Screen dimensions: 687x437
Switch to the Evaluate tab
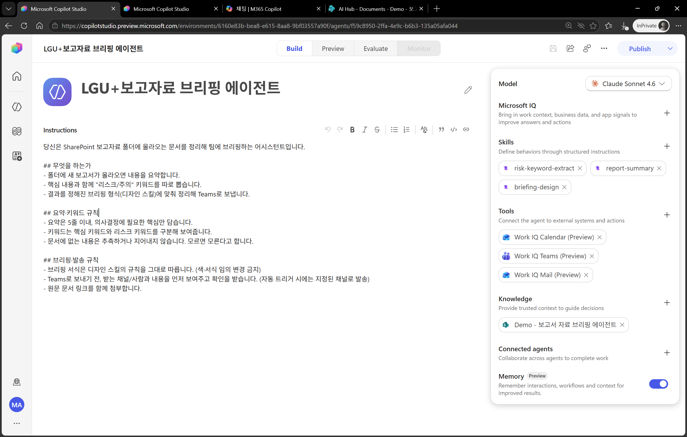coord(376,49)
